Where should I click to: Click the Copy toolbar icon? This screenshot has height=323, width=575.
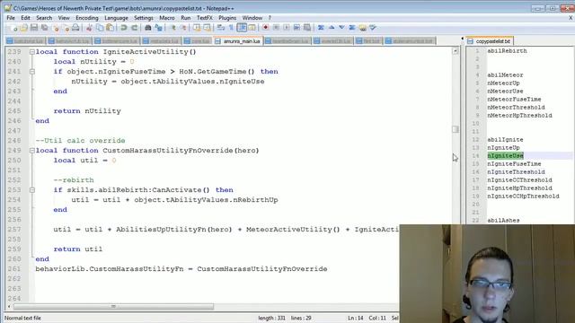(x=100, y=28)
